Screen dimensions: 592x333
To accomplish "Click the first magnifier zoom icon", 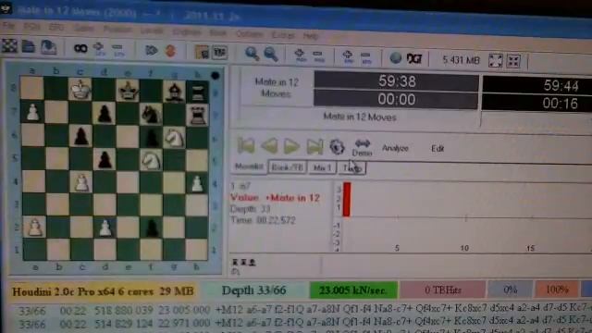I will pos(252,54).
